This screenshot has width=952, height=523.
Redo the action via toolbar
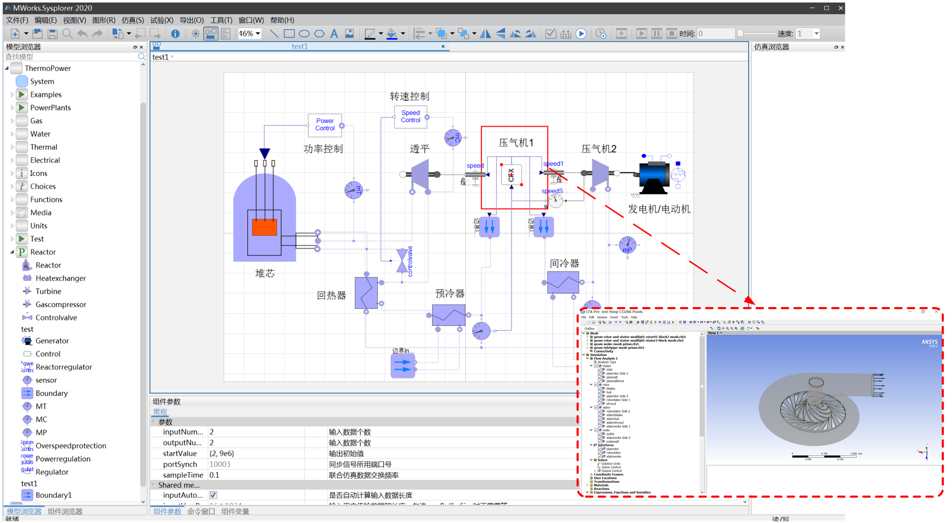coord(97,34)
